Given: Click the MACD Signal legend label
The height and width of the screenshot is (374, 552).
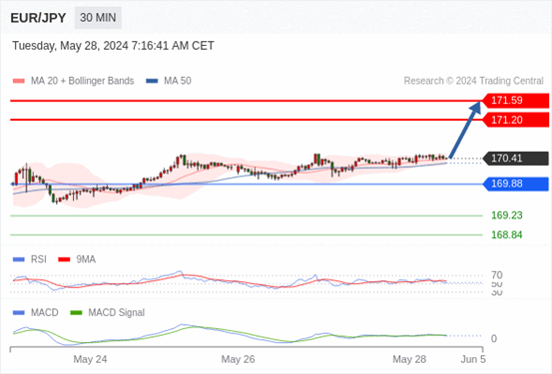Looking at the screenshot, I should tap(117, 313).
